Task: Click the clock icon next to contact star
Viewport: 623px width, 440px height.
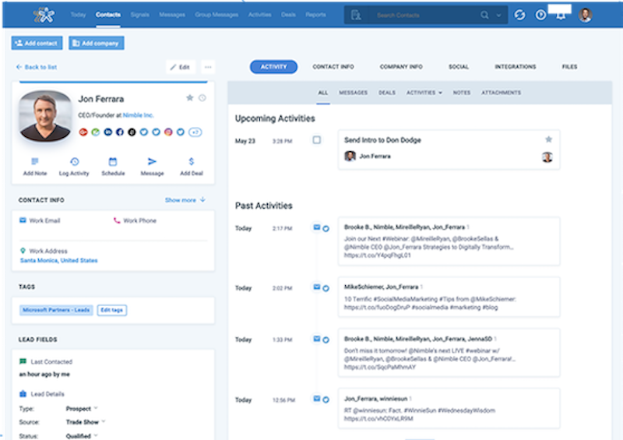Action: (202, 98)
